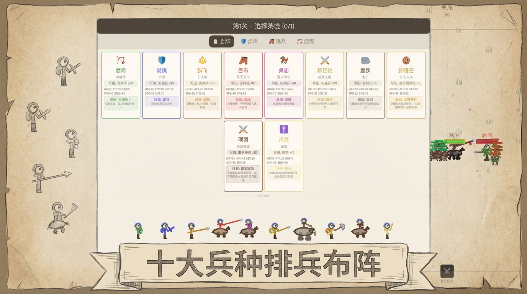Viewport: 527px width, 294px height.
Task: Select the 全部 filter tab
Action: (221, 41)
